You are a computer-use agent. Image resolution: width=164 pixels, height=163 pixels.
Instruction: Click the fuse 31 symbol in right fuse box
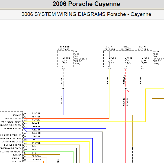click(109, 60)
